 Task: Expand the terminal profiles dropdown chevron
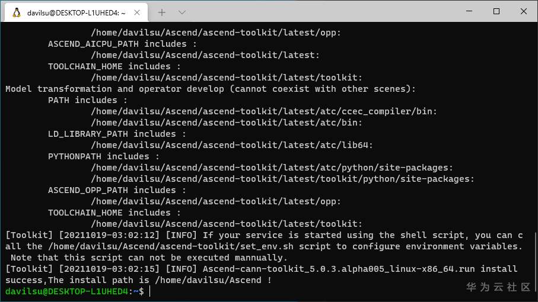tap(182, 12)
